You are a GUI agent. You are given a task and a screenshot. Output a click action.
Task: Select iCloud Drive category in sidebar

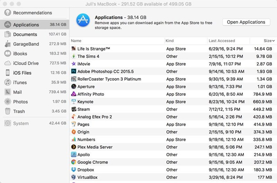[x=35, y=63]
